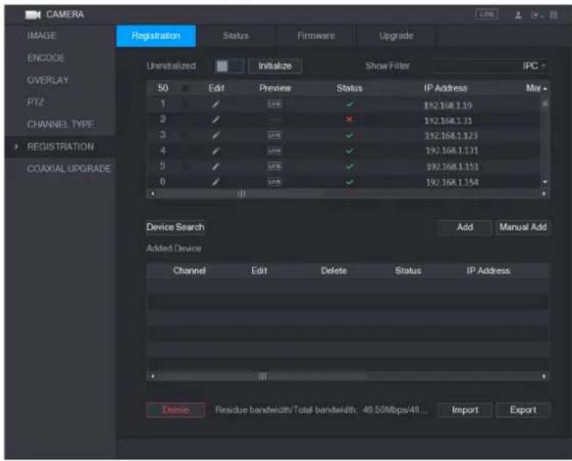572x461 pixels.
Task: Toggle the Uninitialized switch
Action: 229,66
